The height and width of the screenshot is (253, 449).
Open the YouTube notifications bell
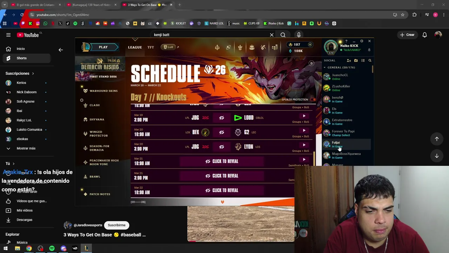click(424, 35)
